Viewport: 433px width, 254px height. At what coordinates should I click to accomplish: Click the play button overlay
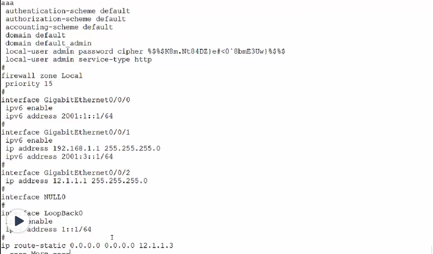18,221
